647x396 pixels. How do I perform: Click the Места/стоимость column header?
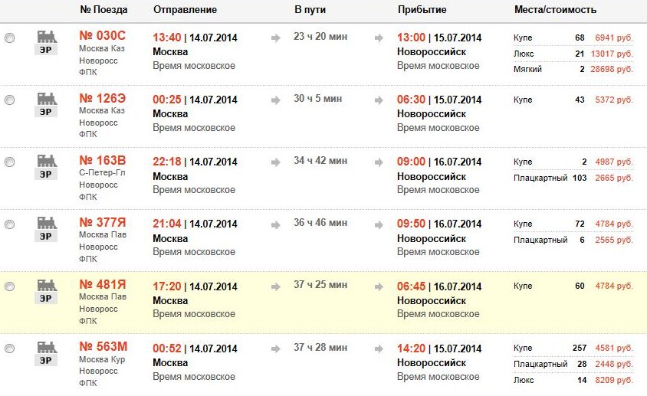555,10
